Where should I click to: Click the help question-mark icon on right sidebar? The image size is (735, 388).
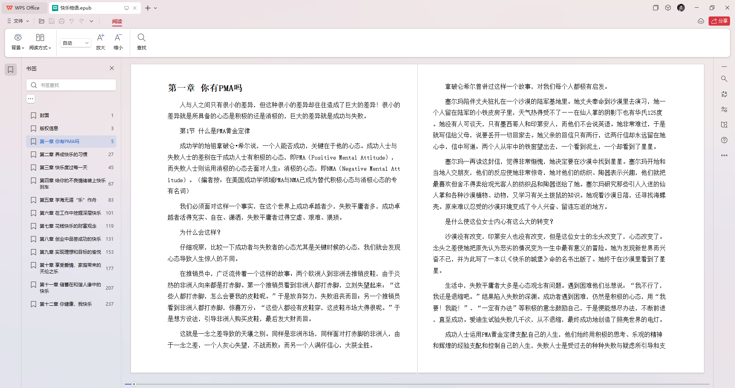pos(724,140)
